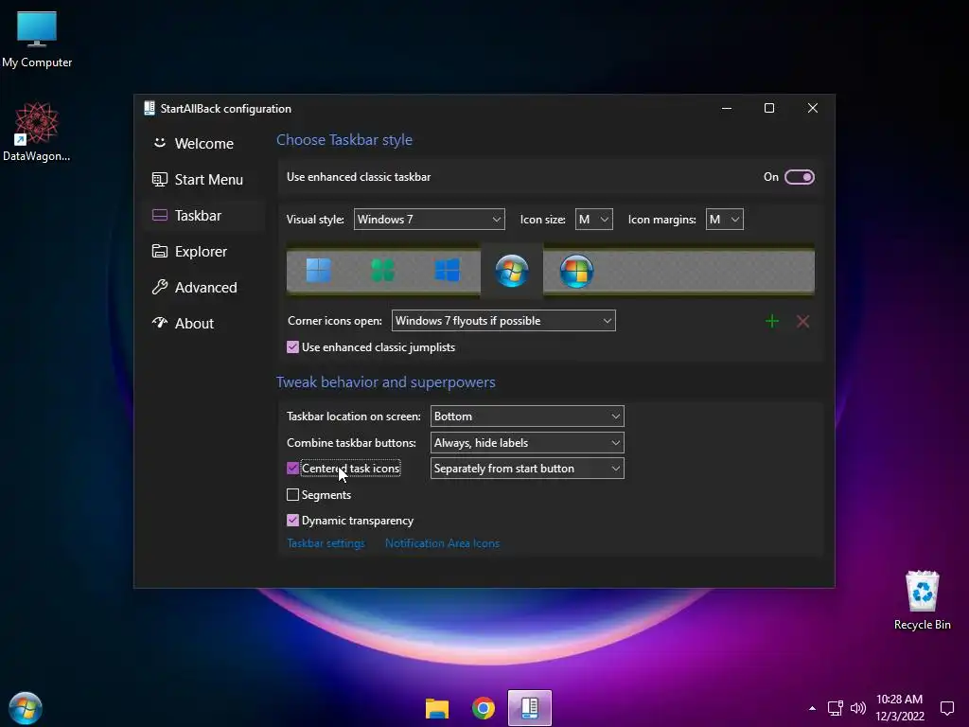The width and height of the screenshot is (969, 727).
Task: Disable Dynamic transparency checkbox
Action: (x=293, y=521)
